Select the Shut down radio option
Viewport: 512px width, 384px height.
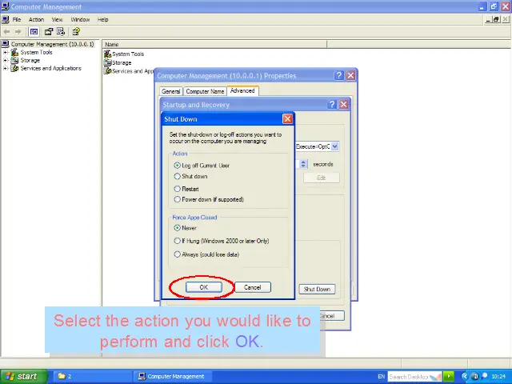190,176
